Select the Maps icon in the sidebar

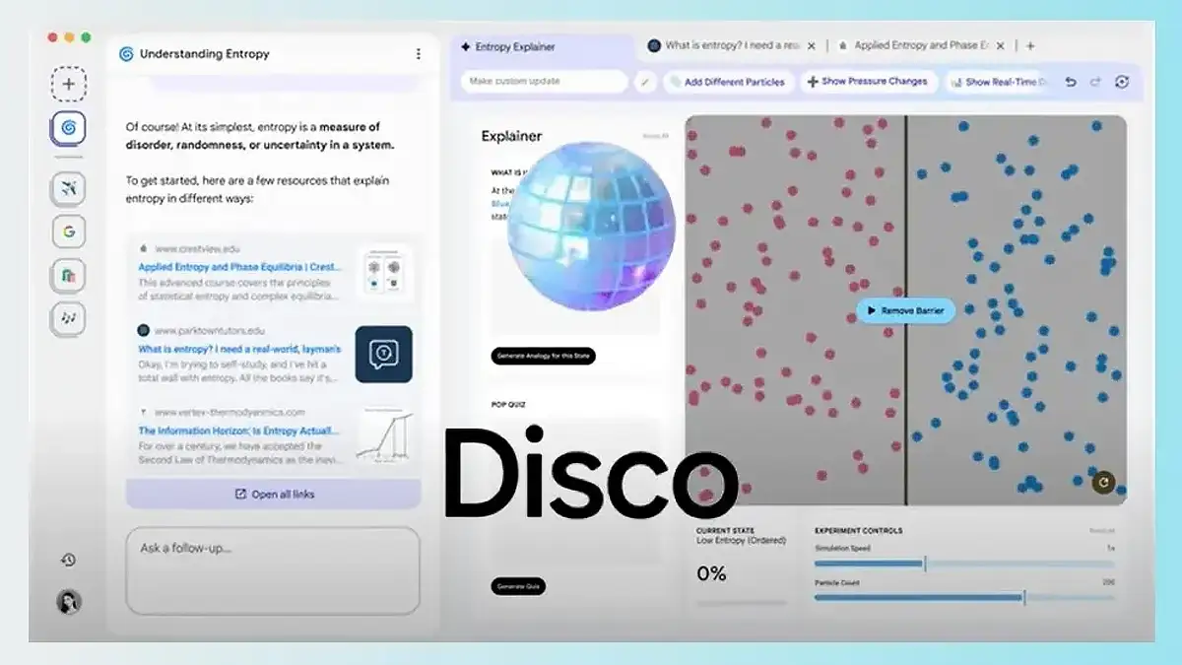point(67,276)
